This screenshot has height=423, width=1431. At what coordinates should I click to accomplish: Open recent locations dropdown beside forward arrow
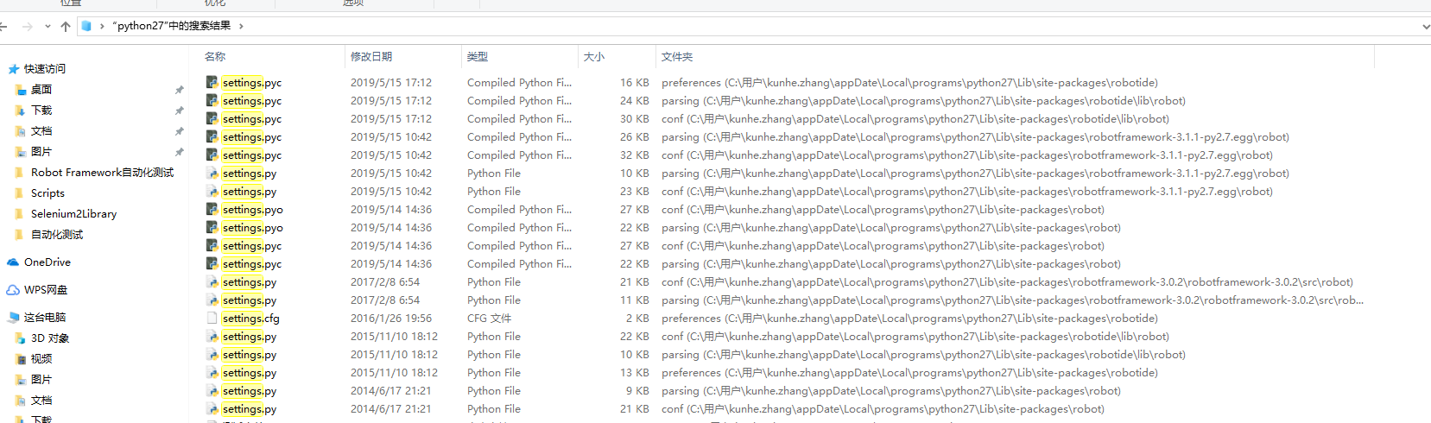[x=47, y=27]
